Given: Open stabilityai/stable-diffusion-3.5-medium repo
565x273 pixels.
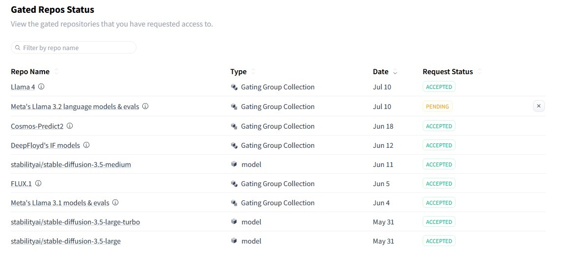Looking at the screenshot, I should (x=71, y=164).
